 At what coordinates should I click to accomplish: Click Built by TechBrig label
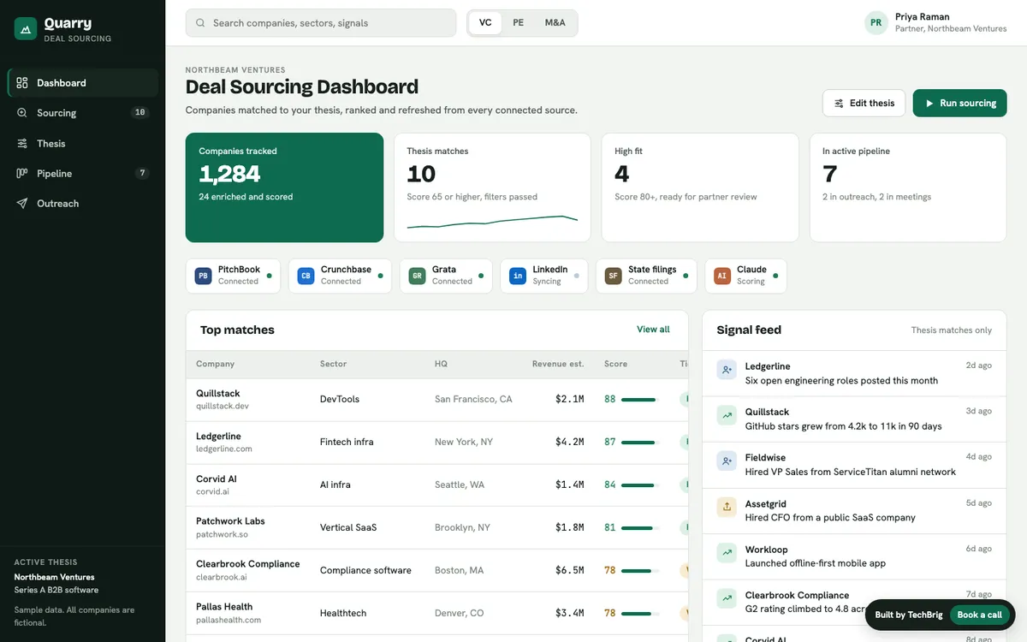coord(908,615)
